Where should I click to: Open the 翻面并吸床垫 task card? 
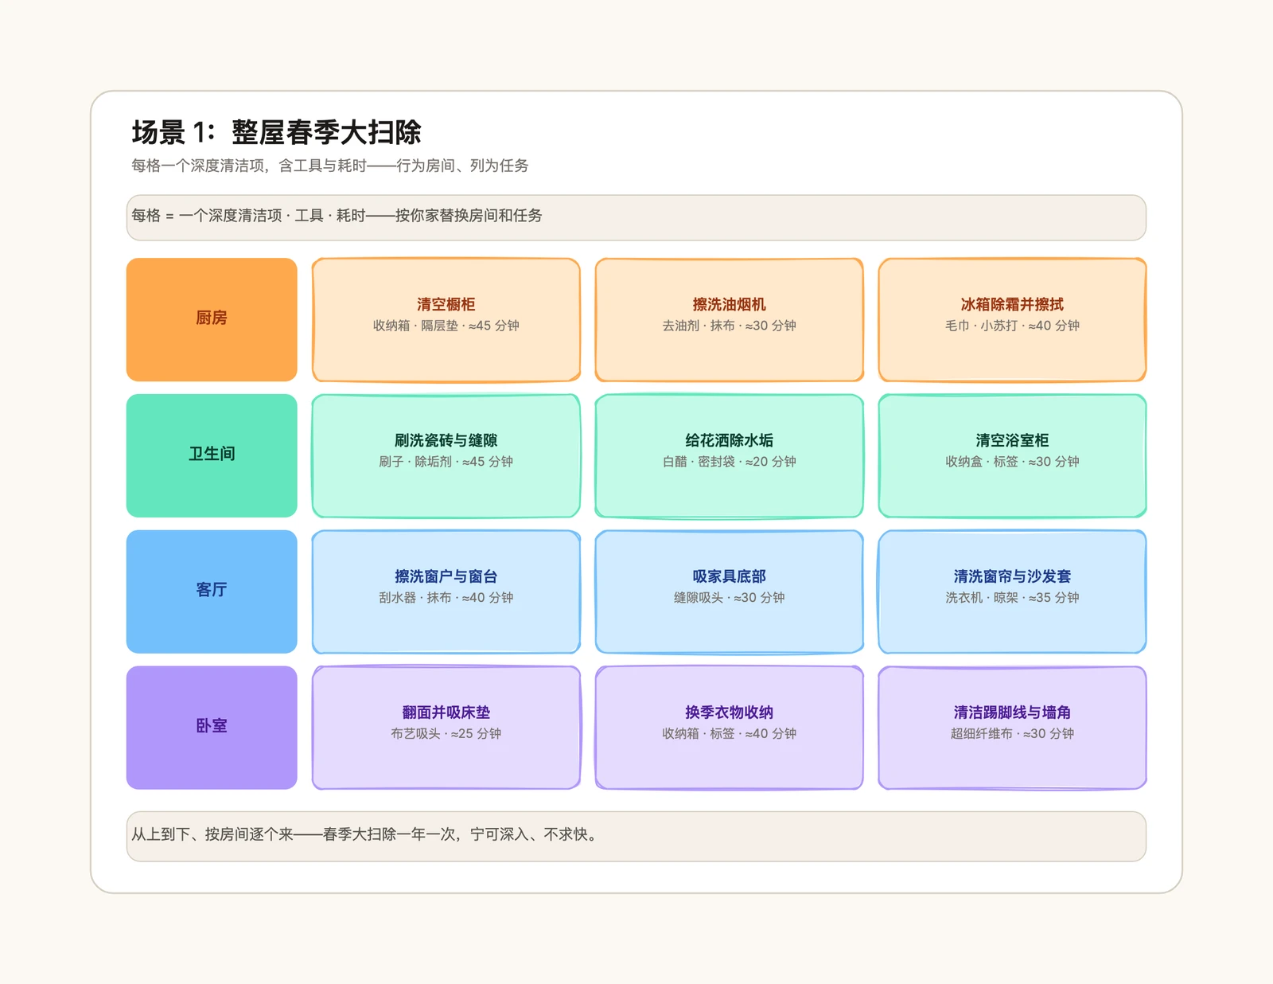pyautogui.click(x=446, y=728)
